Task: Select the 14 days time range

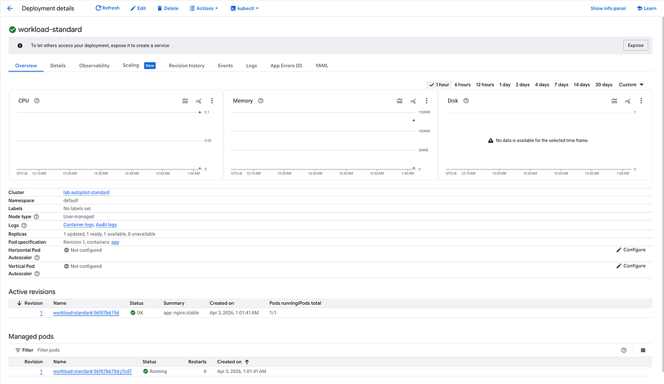Action: (582, 85)
